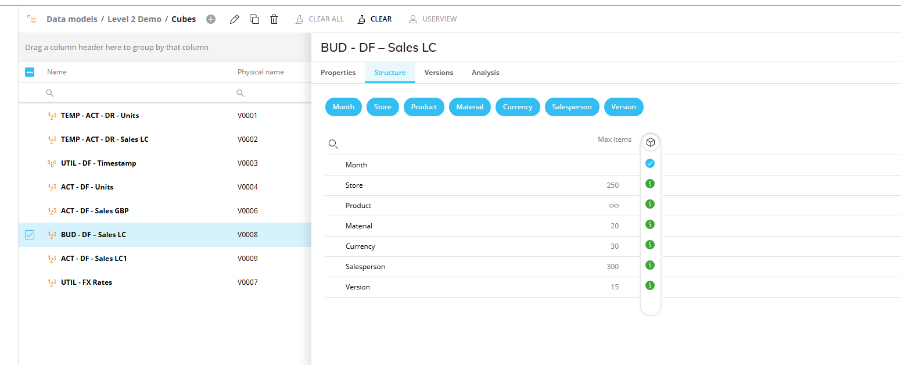
Task: Sort by the Name column header
Action: coord(57,72)
